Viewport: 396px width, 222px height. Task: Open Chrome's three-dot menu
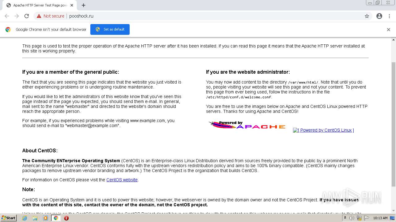click(389, 16)
